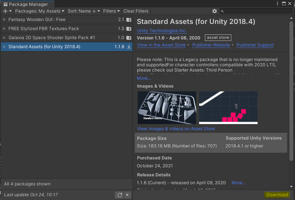Screen dimensions: 295x200
Task: Click the Standard Assets (for Unity 2018.4) title
Action: 196,22
